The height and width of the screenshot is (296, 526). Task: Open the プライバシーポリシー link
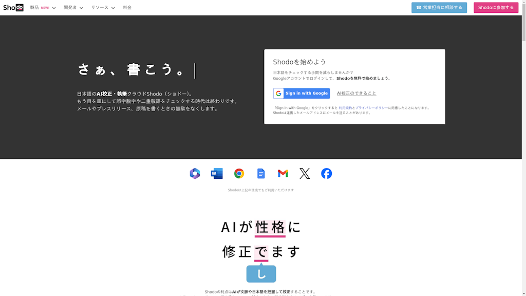(371, 108)
